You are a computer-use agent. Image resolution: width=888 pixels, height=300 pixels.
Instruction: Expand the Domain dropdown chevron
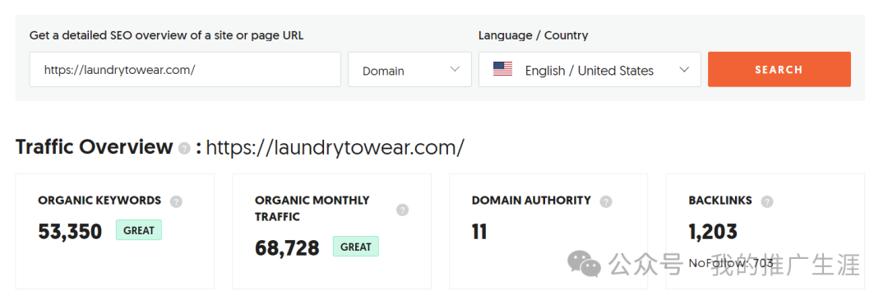455,69
